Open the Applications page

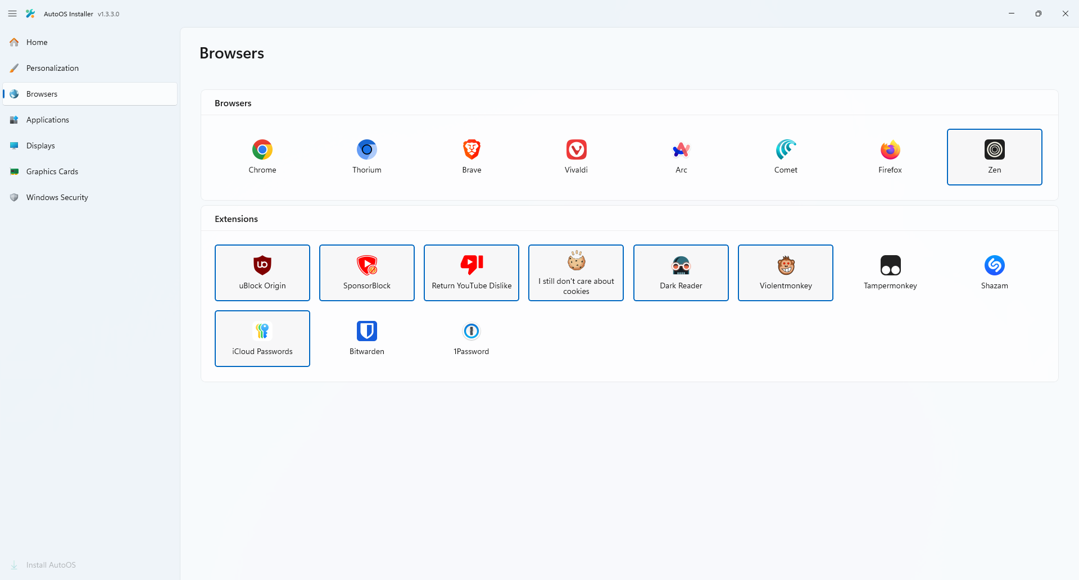(90, 120)
